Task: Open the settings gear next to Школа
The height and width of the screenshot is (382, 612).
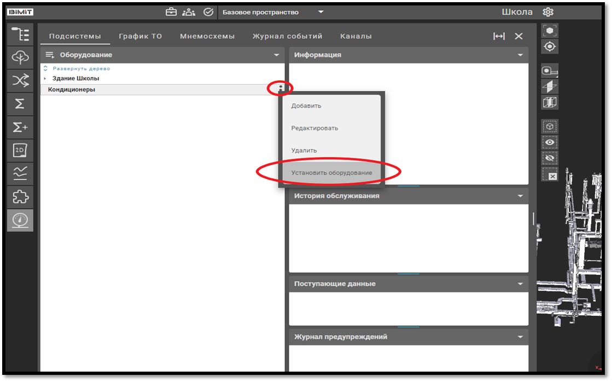Action: tap(547, 12)
